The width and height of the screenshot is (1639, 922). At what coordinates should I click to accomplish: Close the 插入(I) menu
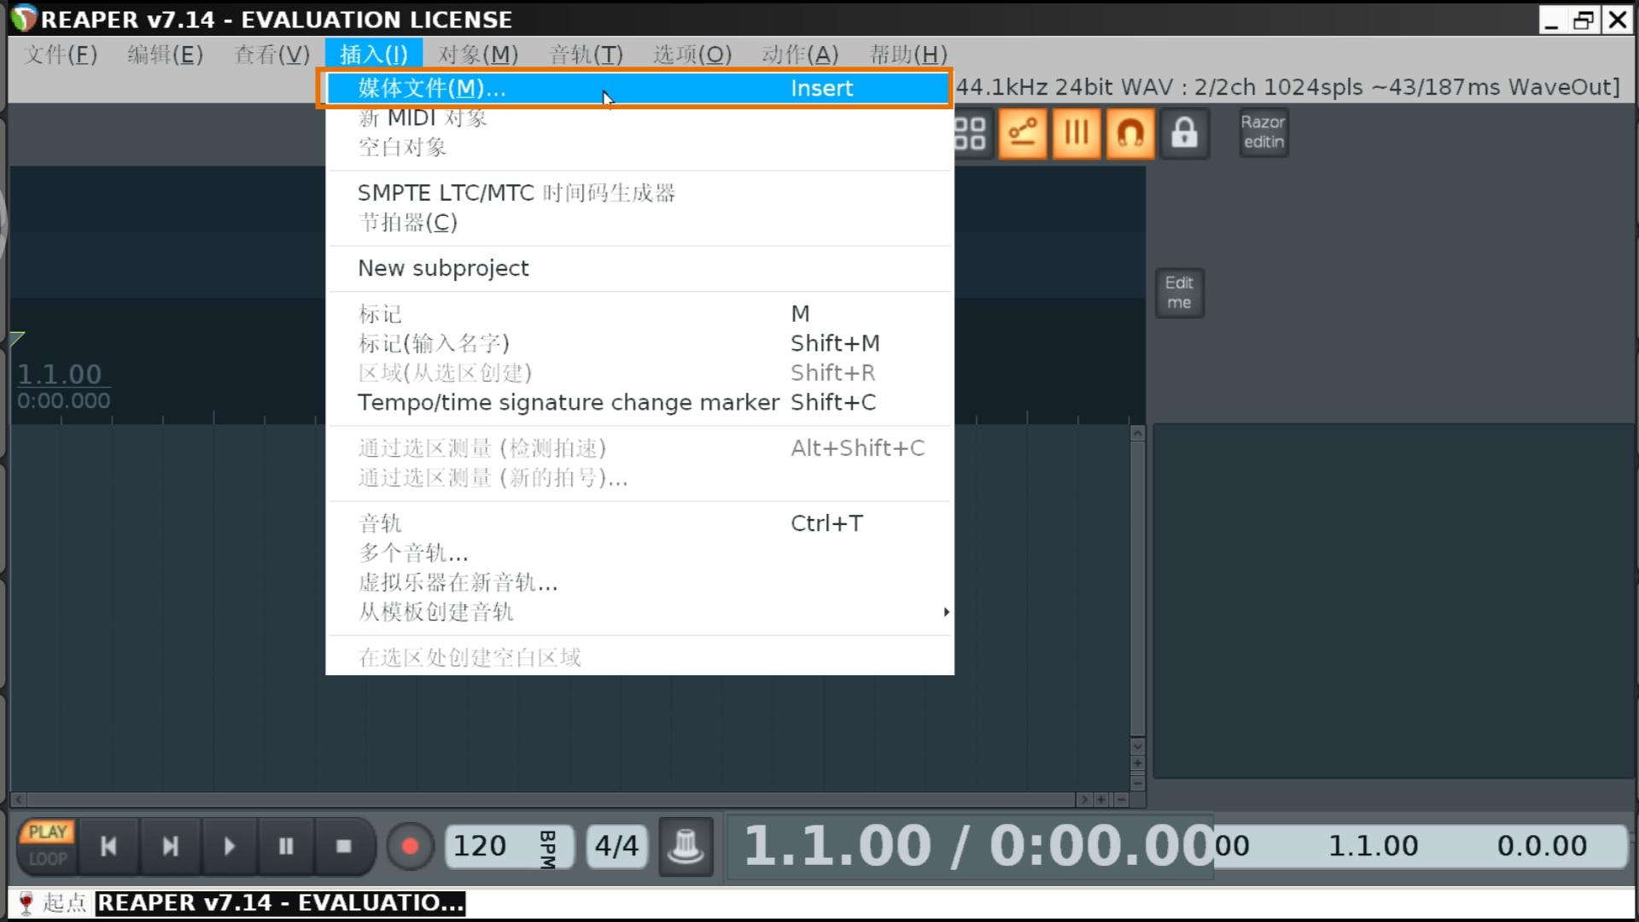pyautogui.click(x=374, y=55)
